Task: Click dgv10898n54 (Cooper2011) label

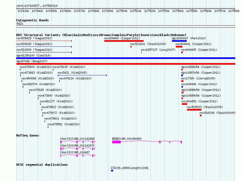Action: pos(201,90)
